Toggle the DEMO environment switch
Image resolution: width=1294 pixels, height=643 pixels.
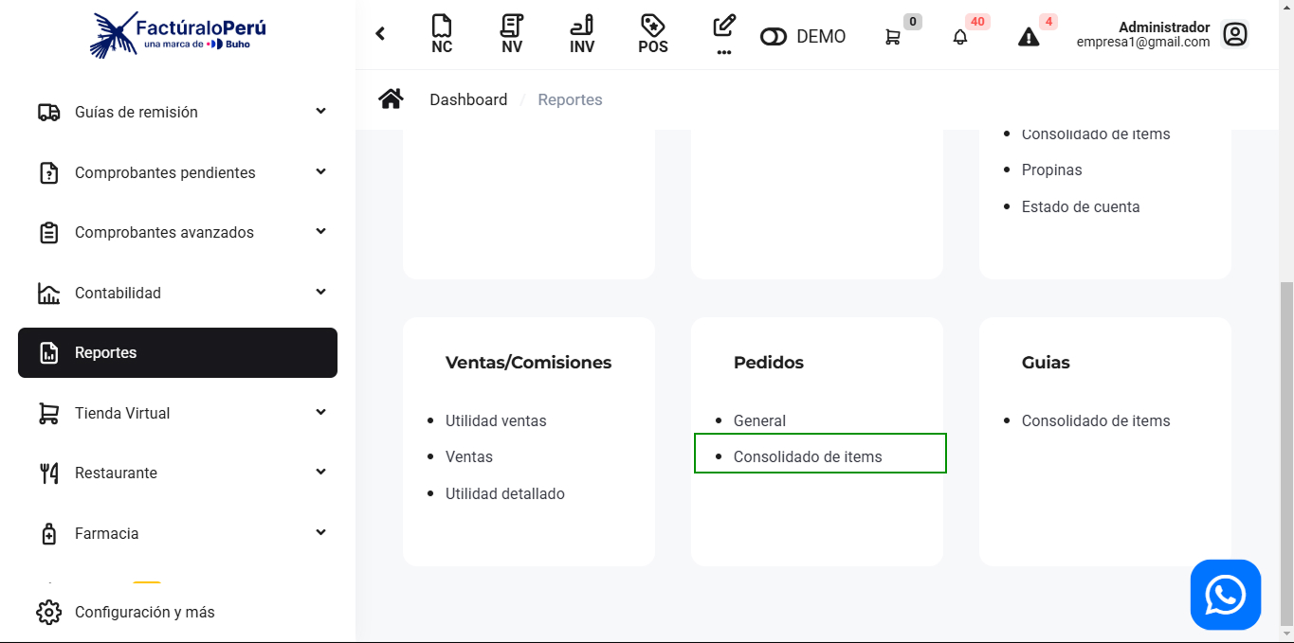774,37
